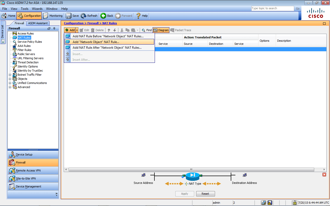
Task: Open the Device List side tab
Action: (x=3, y=32)
